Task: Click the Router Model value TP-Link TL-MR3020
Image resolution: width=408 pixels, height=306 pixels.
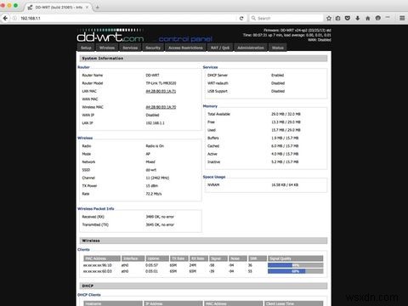Action: (161, 83)
